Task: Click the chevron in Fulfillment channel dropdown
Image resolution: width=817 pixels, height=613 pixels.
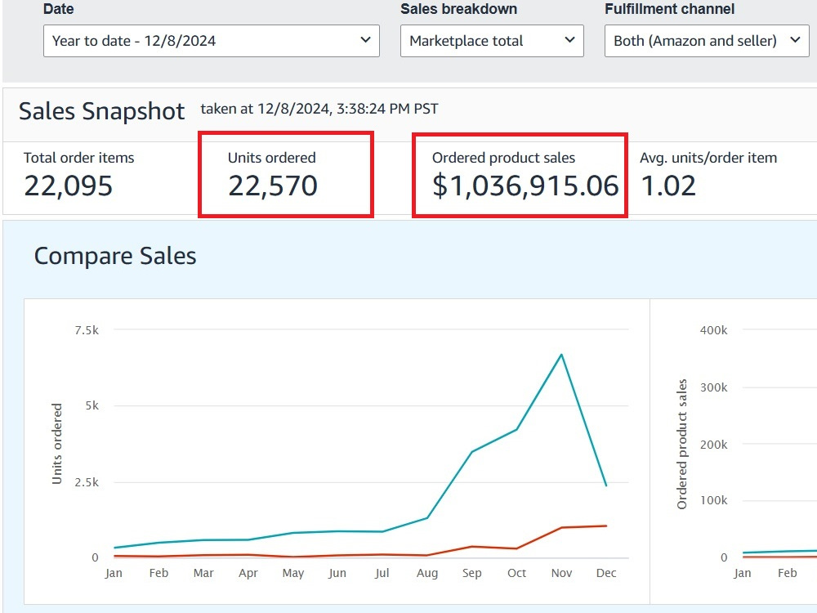Action: 795,40
